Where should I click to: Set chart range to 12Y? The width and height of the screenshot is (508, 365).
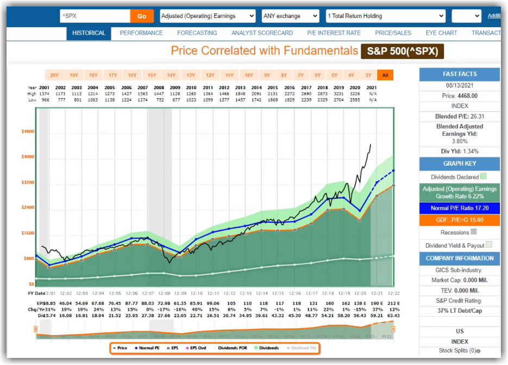[210, 75]
